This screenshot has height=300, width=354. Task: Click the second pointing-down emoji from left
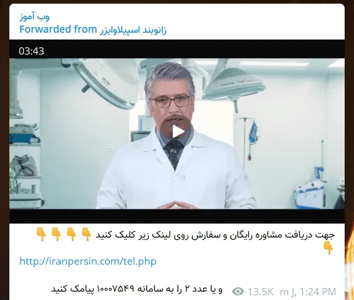56,234
